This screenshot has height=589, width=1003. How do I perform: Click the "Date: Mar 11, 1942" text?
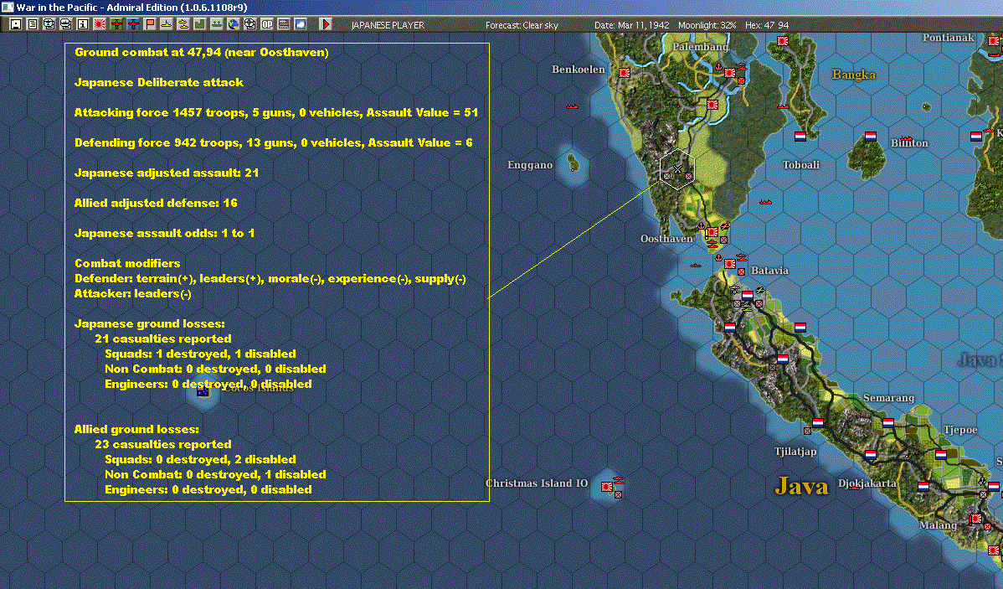coord(632,25)
